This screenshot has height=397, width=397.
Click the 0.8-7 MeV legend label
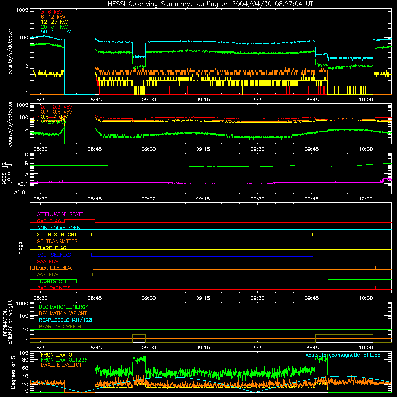[x=54, y=117]
